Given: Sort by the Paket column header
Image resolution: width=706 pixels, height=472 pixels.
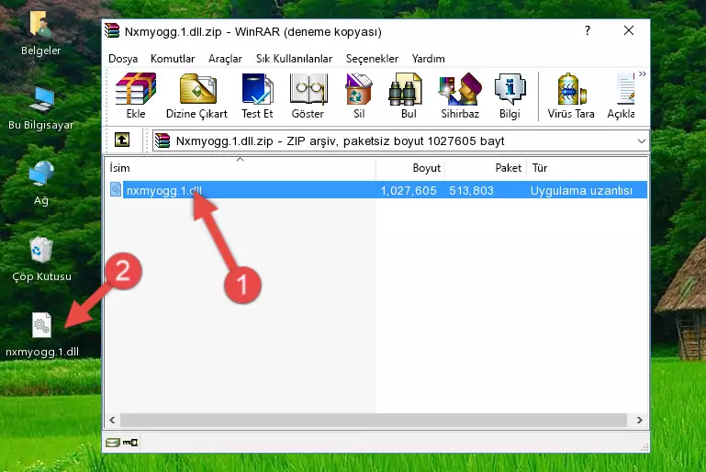Looking at the screenshot, I should pos(486,168).
